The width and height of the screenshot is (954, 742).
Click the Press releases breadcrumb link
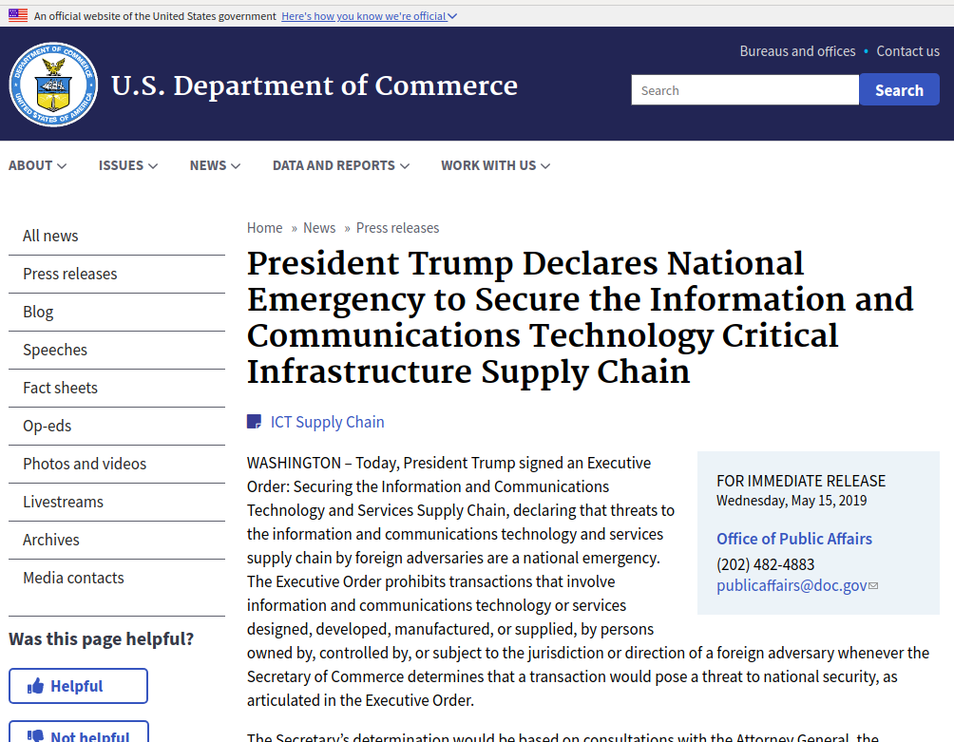(397, 228)
